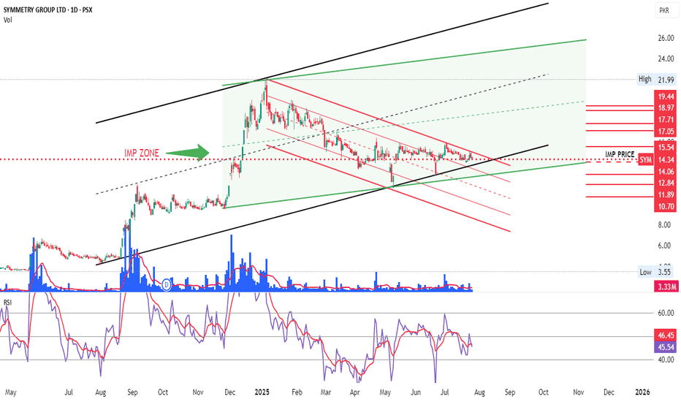This screenshot has height=402, width=681.
Task: Select the 11.89 red price label
Action: pyautogui.click(x=666, y=194)
